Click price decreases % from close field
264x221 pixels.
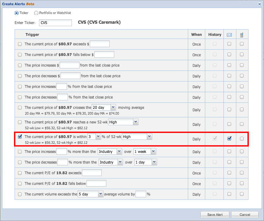pyautogui.click(x=62, y=97)
